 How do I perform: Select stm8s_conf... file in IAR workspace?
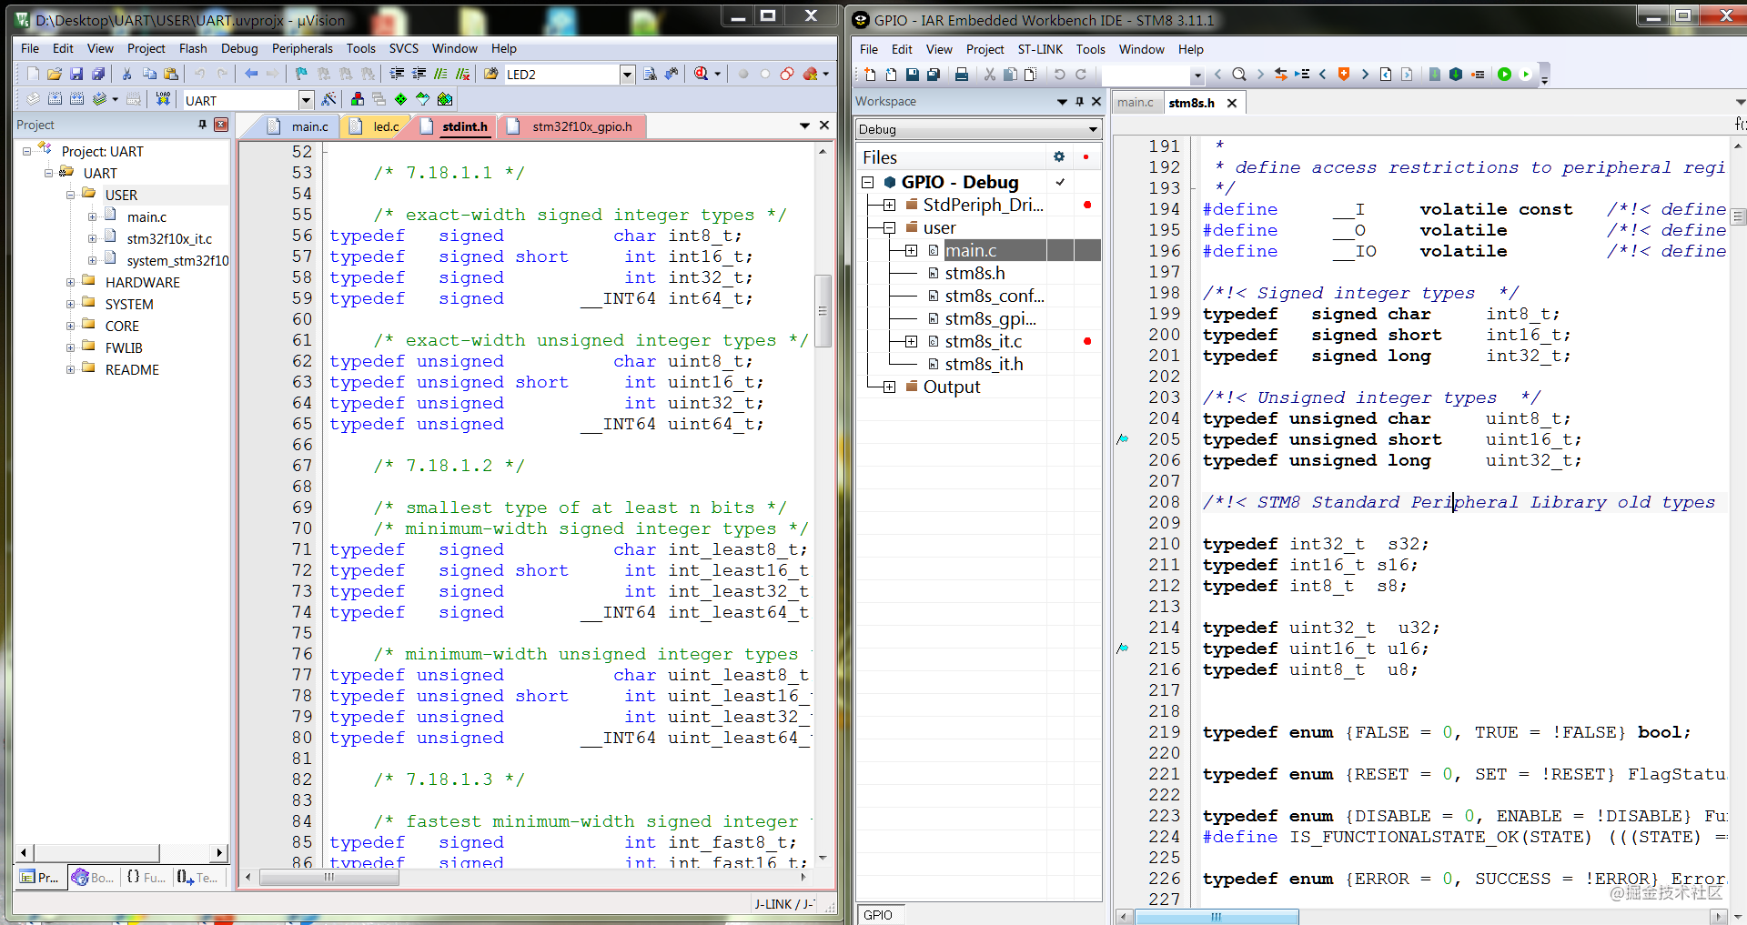[995, 296]
